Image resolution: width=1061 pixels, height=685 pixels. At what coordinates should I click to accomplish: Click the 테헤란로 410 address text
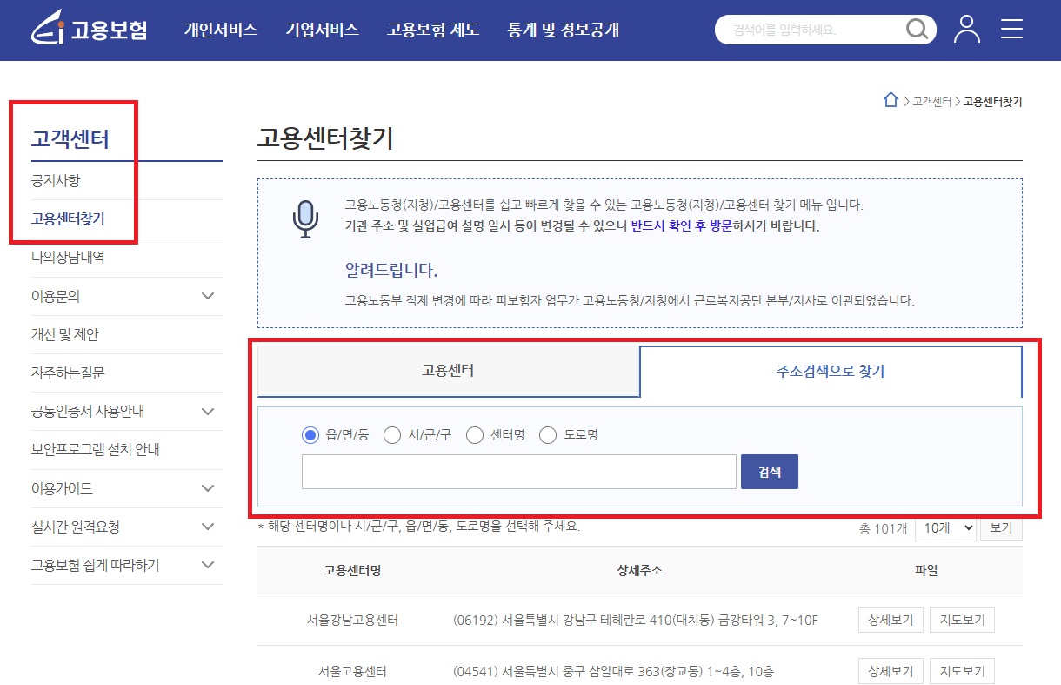[636, 621]
